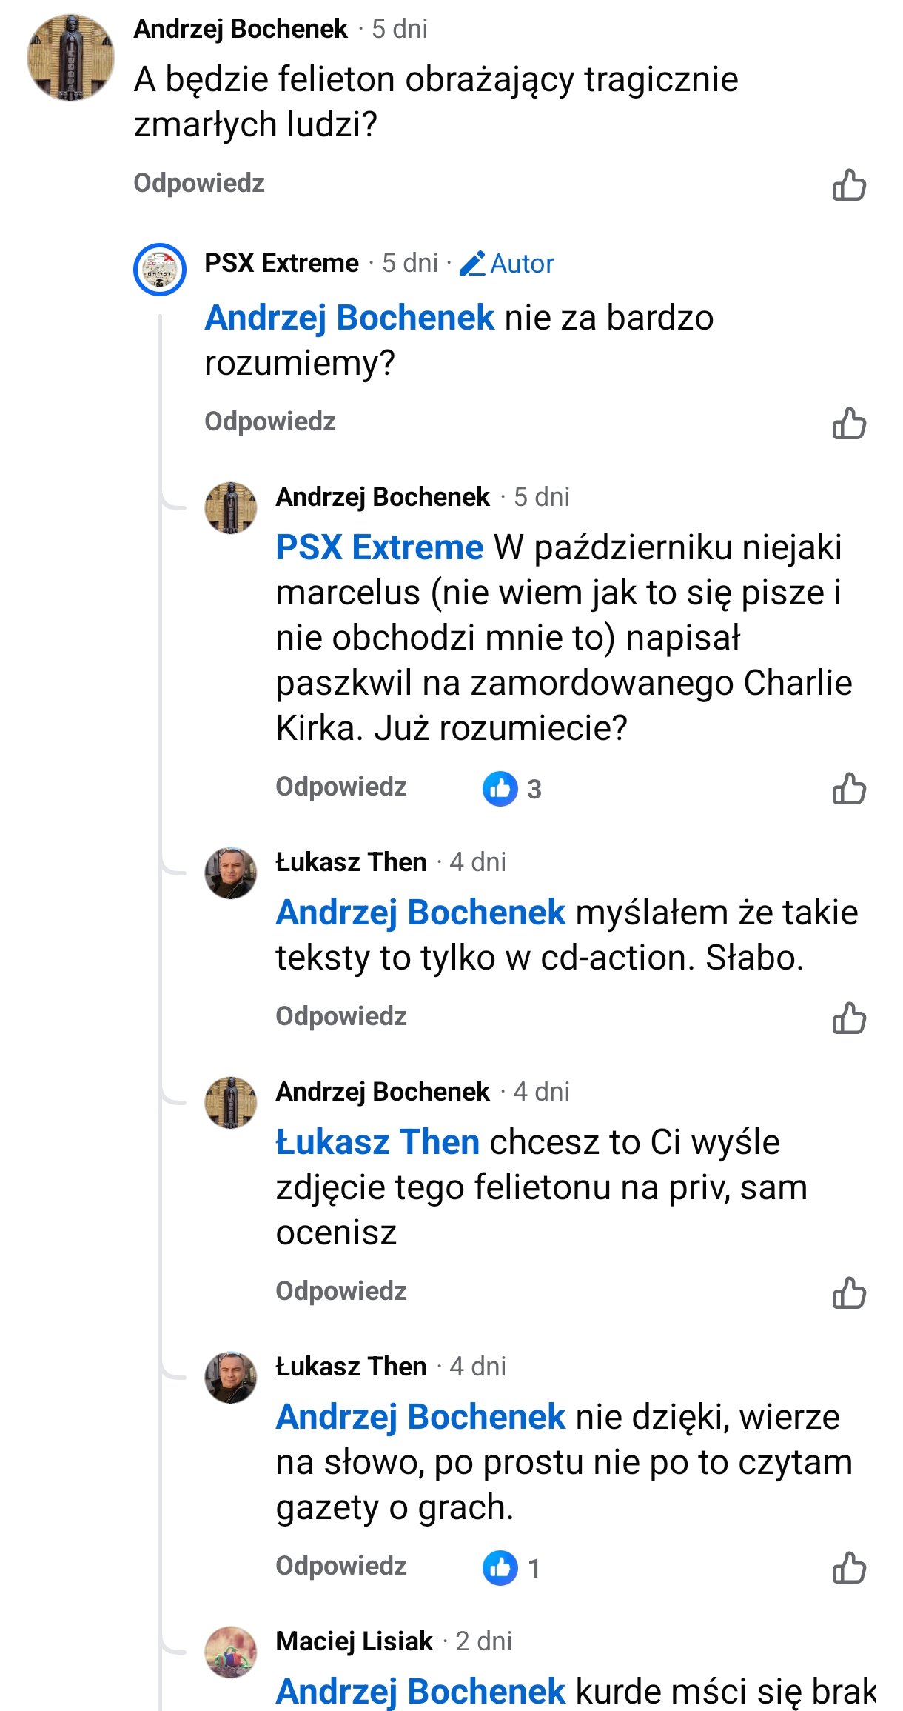Like Łukasz Then's 'nie dzięki' comment
903x1711 pixels.
849,1568
